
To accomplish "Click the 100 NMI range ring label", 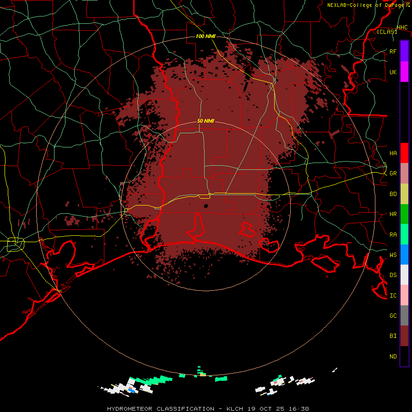I will tap(206, 36).
